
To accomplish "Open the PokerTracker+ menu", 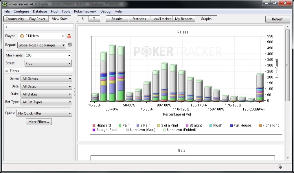I will [x=85, y=12].
